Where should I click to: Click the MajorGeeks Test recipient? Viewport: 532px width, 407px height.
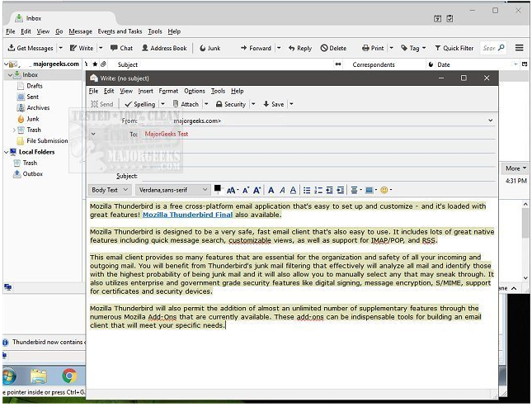[x=167, y=134]
